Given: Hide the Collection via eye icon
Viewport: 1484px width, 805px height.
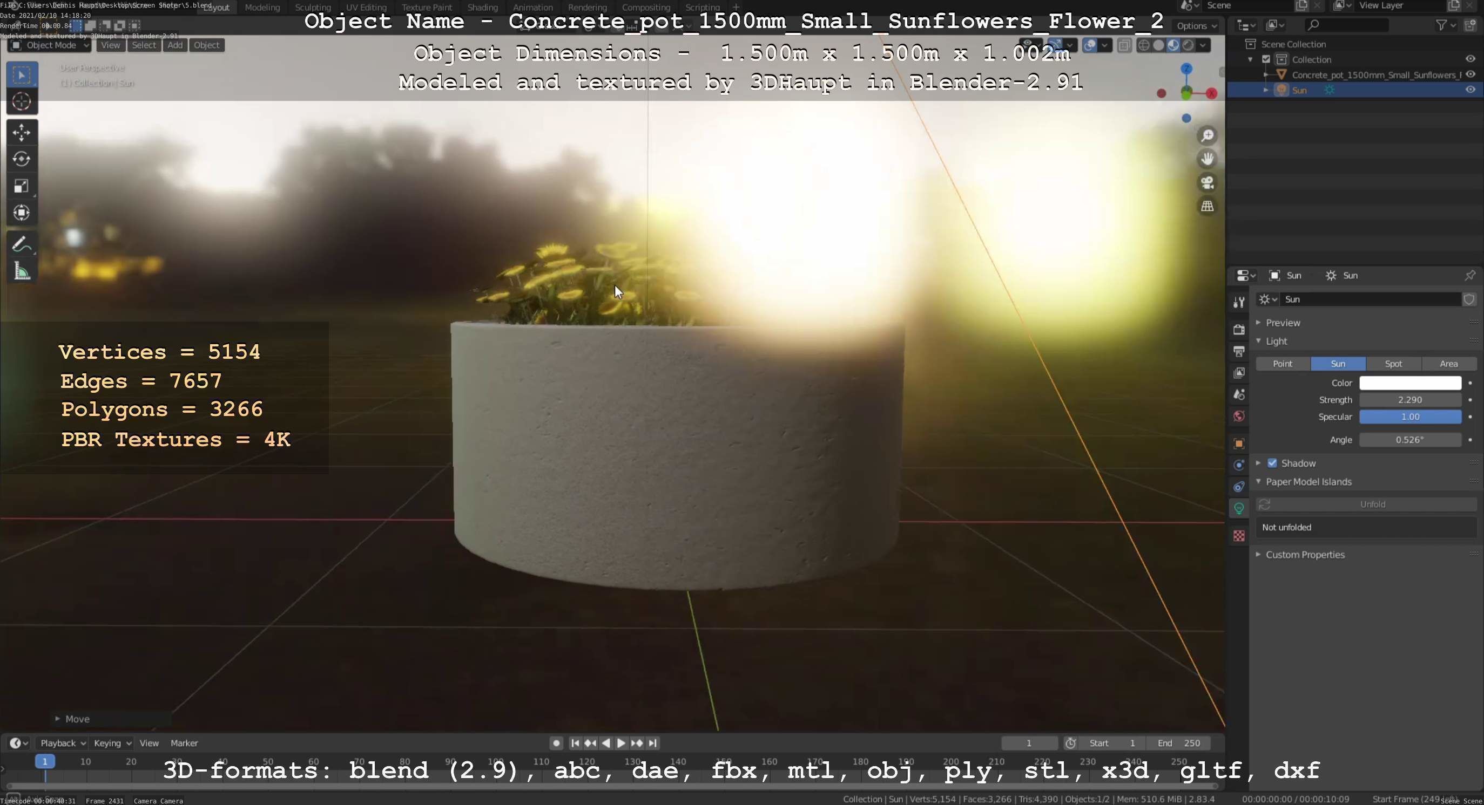Looking at the screenshot, I should [1470, 59].
